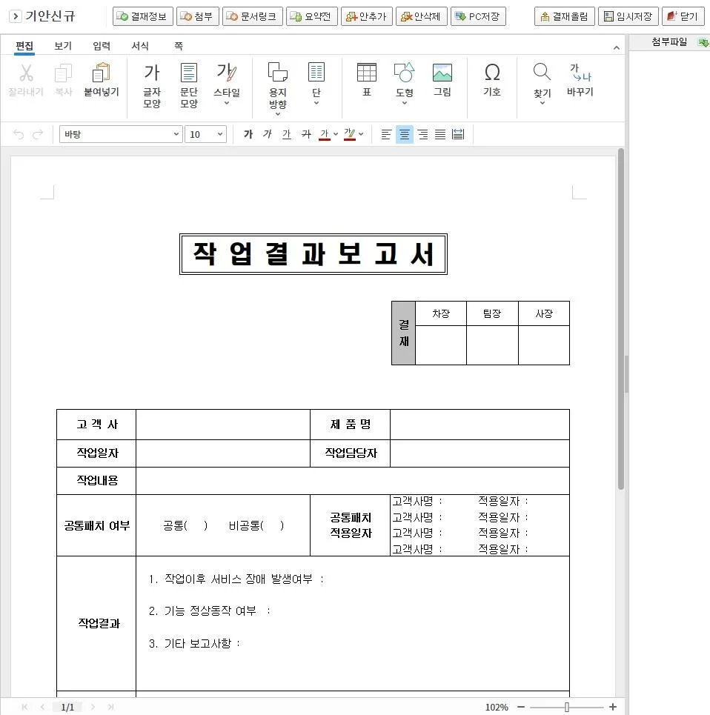Click the zoom in plus icon
This screenshot has width=710, height=715.
613,707
